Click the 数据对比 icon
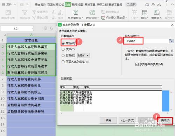The width and height of the screenshot is (175, 136). [92, 12]
